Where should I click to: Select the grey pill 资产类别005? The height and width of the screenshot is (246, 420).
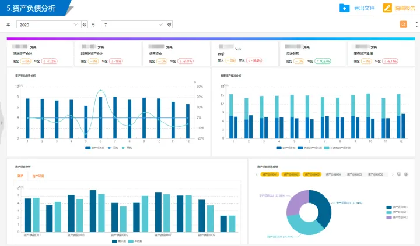[x=354, y=174]
